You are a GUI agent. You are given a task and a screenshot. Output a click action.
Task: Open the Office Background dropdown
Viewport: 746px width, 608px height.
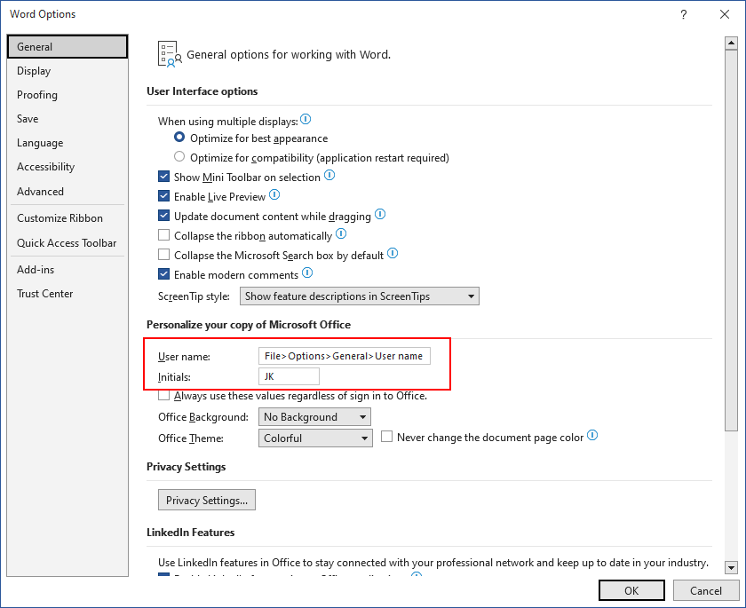pos(314,417)
